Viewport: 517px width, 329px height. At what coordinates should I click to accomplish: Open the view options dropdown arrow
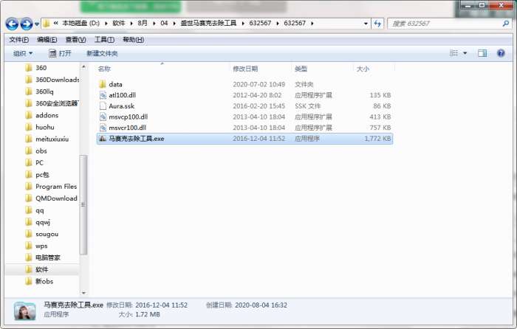tap(465, 53)
